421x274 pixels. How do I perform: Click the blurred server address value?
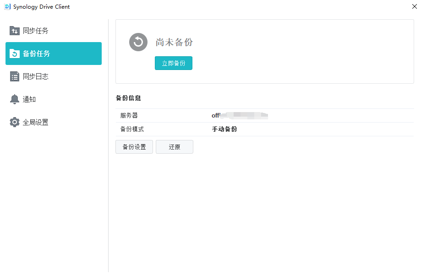tap(240, 116)
